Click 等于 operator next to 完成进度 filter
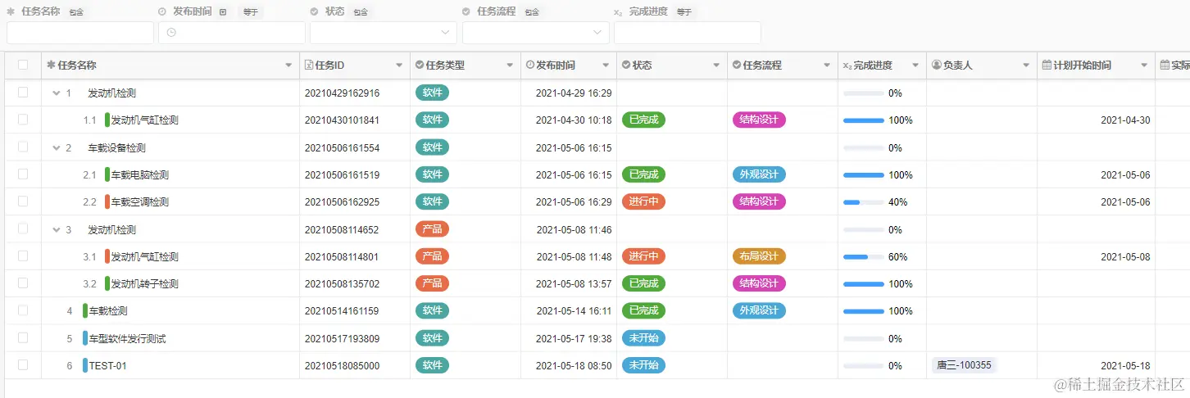 [x=684, y=12]
